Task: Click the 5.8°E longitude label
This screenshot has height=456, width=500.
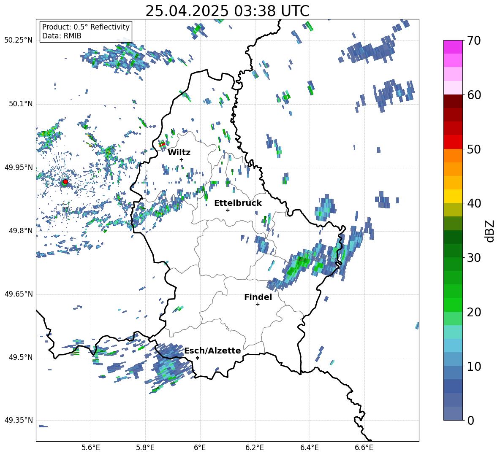Action: [x=145, y=448]
